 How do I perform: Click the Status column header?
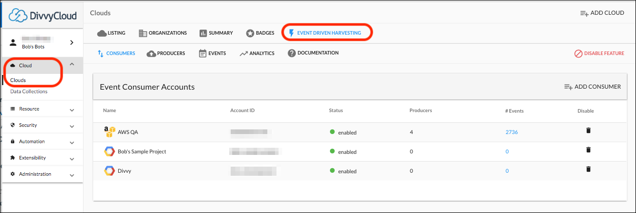click(336, 111)
